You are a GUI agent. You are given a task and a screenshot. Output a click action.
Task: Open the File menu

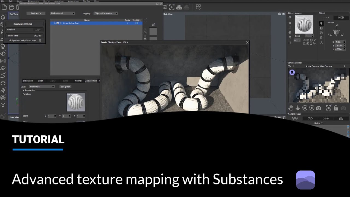(3, 1)
